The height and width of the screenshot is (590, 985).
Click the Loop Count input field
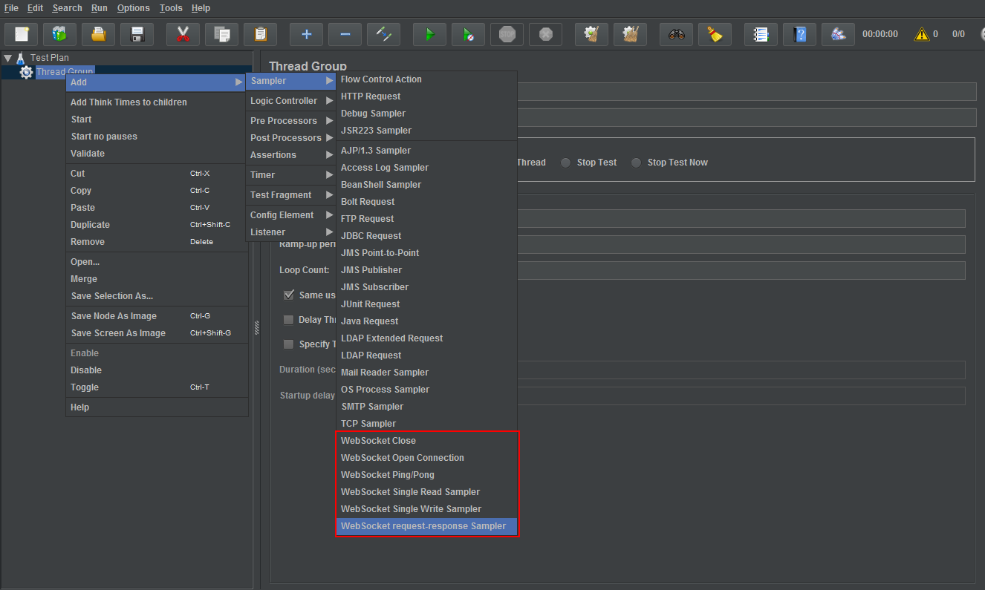(741, 270)
